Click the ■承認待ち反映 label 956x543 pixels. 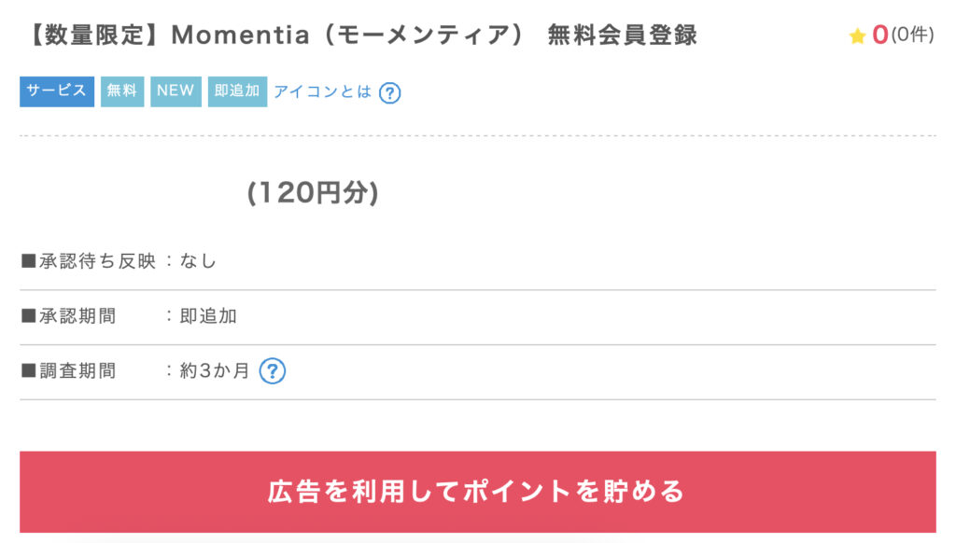click(88, 261)
